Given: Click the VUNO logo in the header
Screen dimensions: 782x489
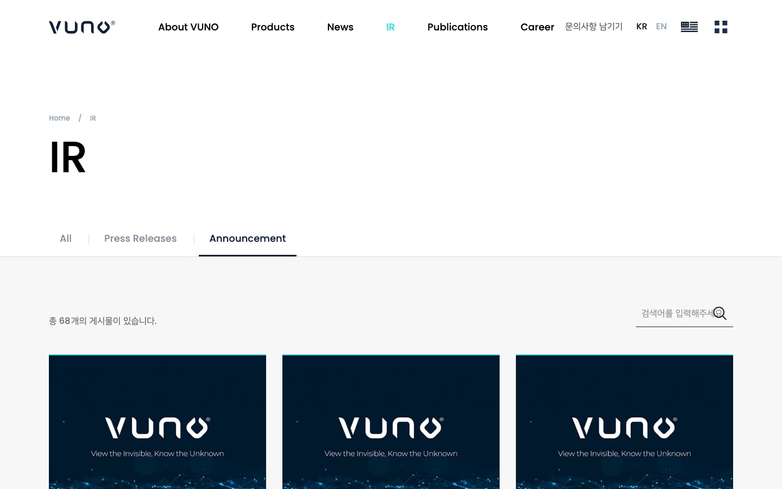Looking at the screenshot, I should [x=82, y=27].
